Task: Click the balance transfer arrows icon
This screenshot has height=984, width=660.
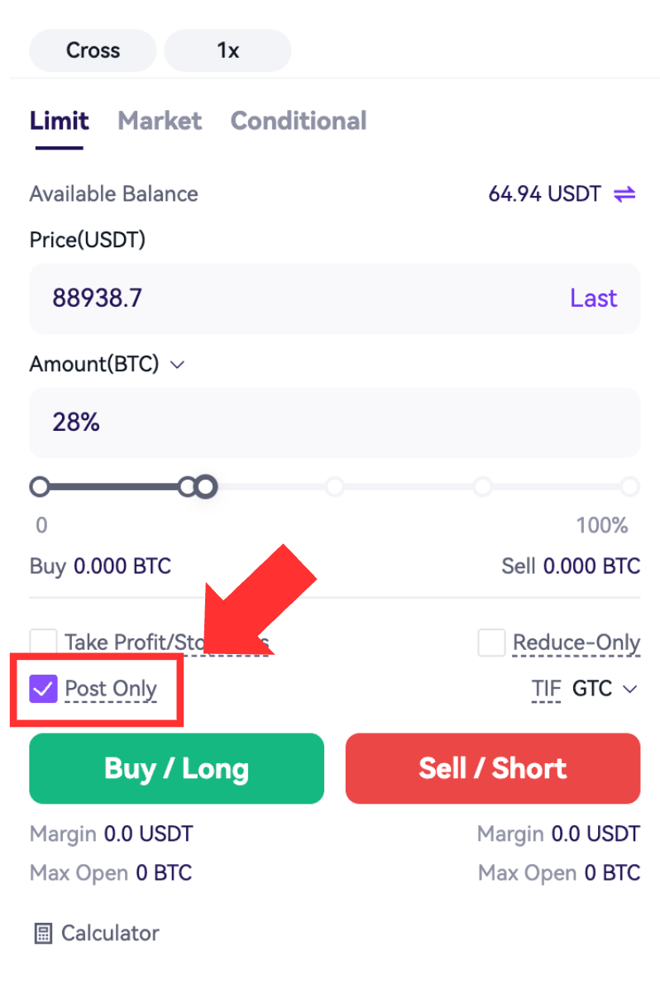Action: 624,194
